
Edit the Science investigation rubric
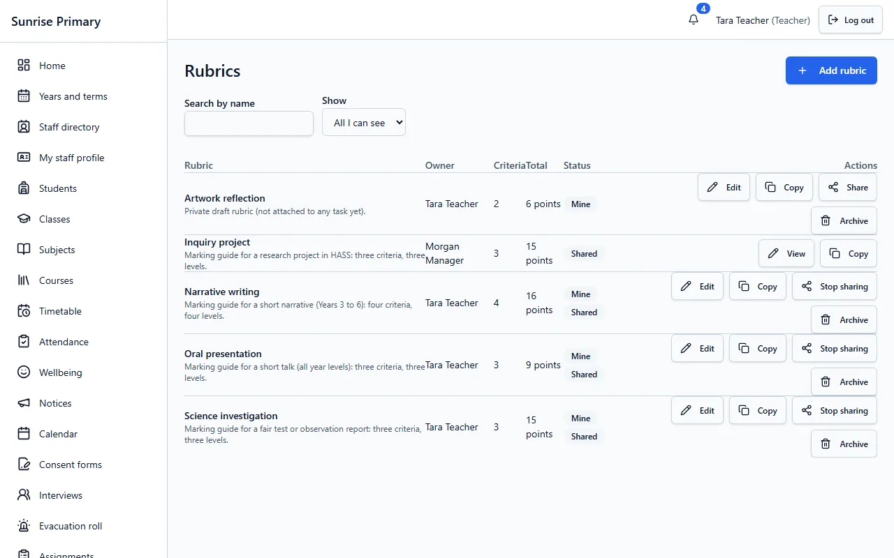click(x=698, y=410)
